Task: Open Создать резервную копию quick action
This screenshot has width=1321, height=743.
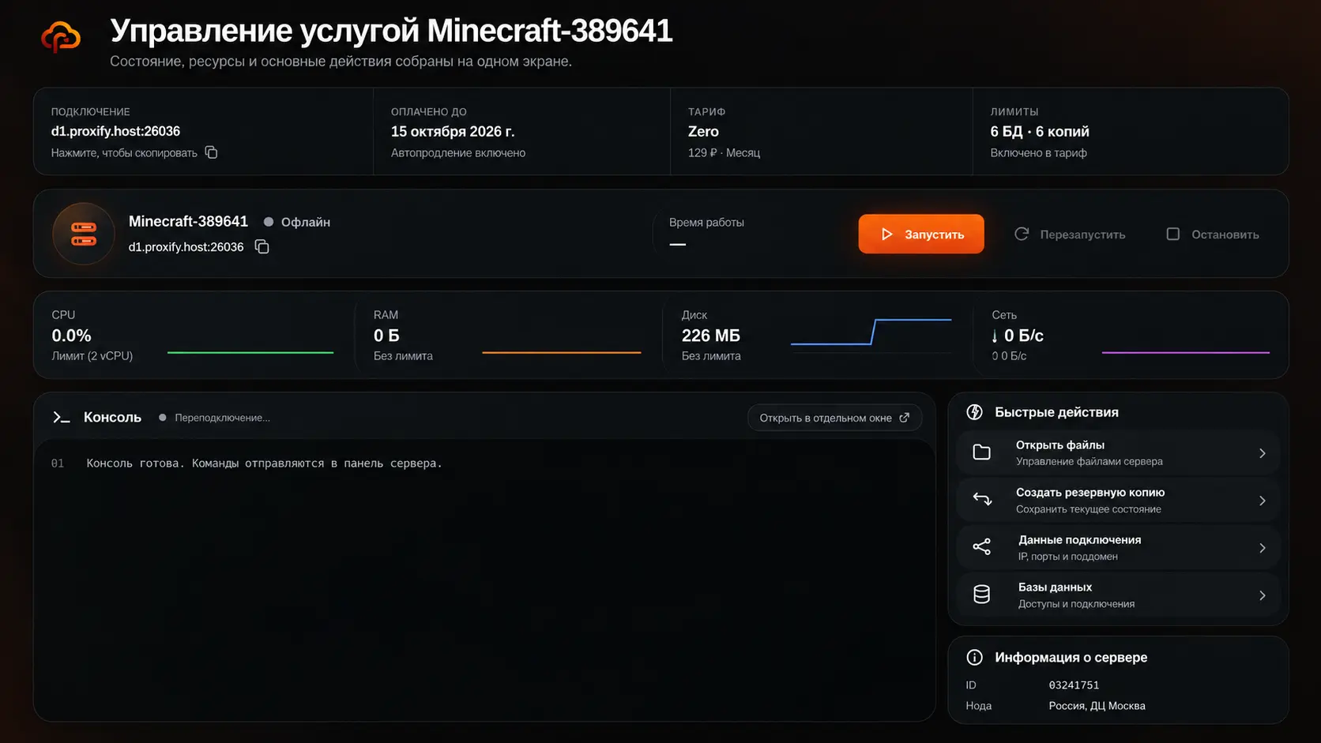Action: [1118, 500]
